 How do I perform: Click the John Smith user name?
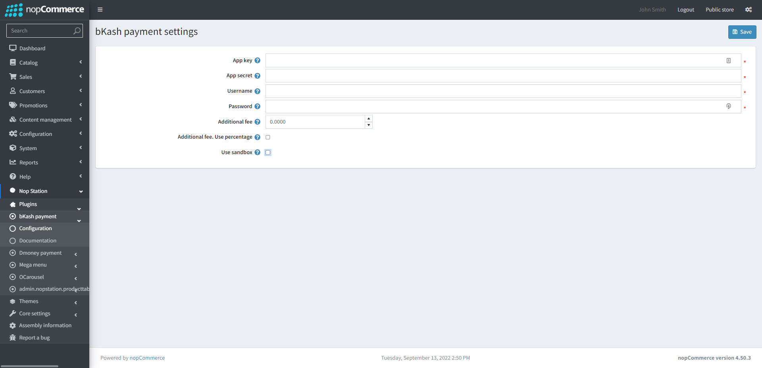coord(652,10)
